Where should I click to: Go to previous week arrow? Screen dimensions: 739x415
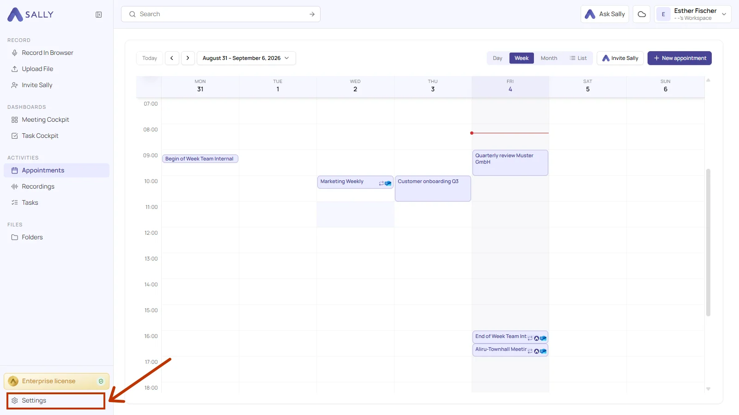click(x=172, y=58)
